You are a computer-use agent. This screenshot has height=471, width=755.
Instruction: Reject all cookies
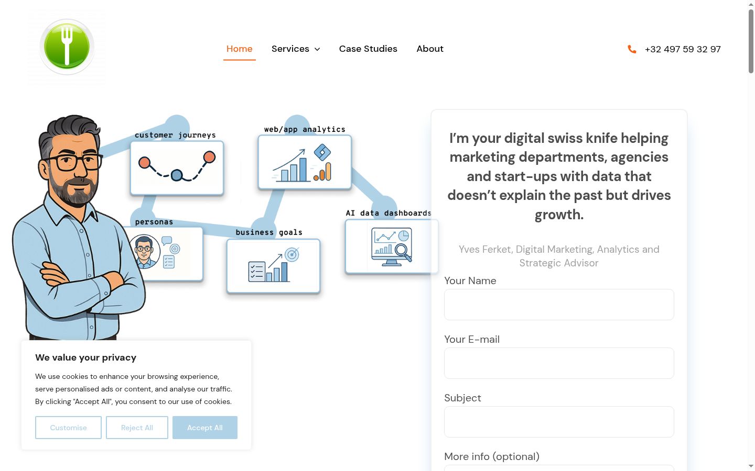[x=137, y=428]
